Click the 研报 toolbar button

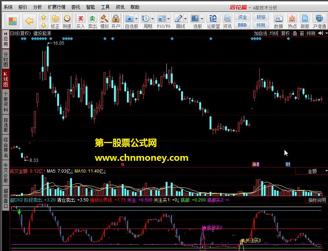[x=260, y=17]
